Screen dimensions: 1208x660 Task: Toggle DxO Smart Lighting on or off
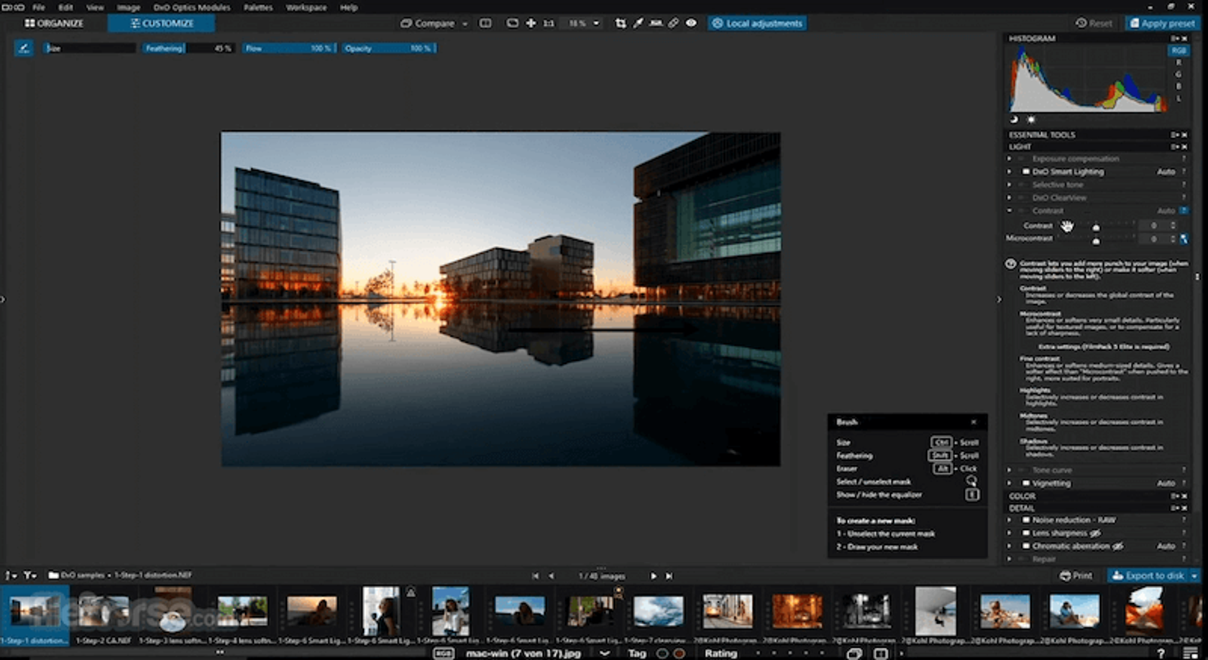pyautogui.click(x=1025, y=172)
